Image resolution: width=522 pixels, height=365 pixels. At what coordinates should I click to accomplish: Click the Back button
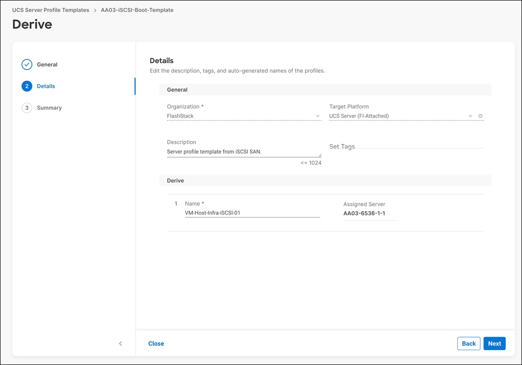pos(468,343)
